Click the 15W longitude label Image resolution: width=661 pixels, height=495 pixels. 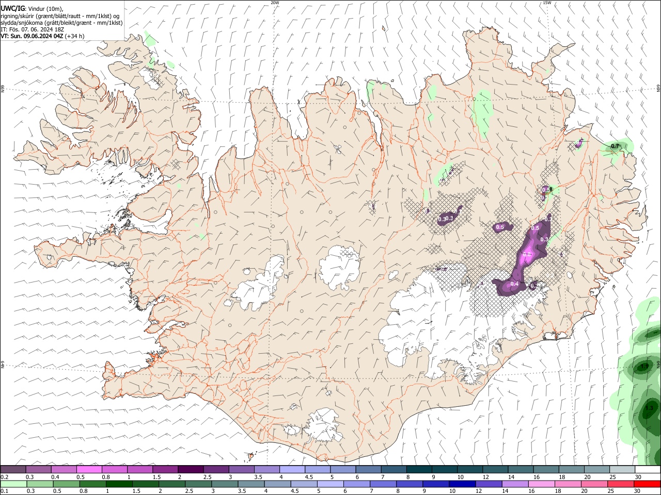547,3
